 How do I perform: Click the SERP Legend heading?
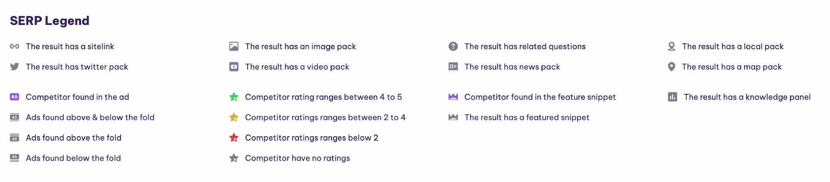49,21
